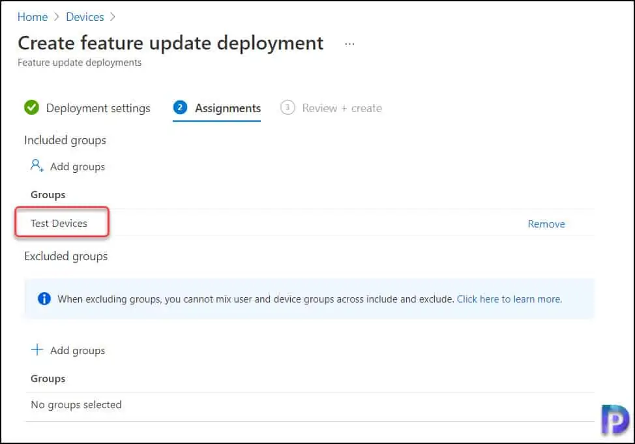Open the ellipsis menu beside page title

click(x=349, y=44)
